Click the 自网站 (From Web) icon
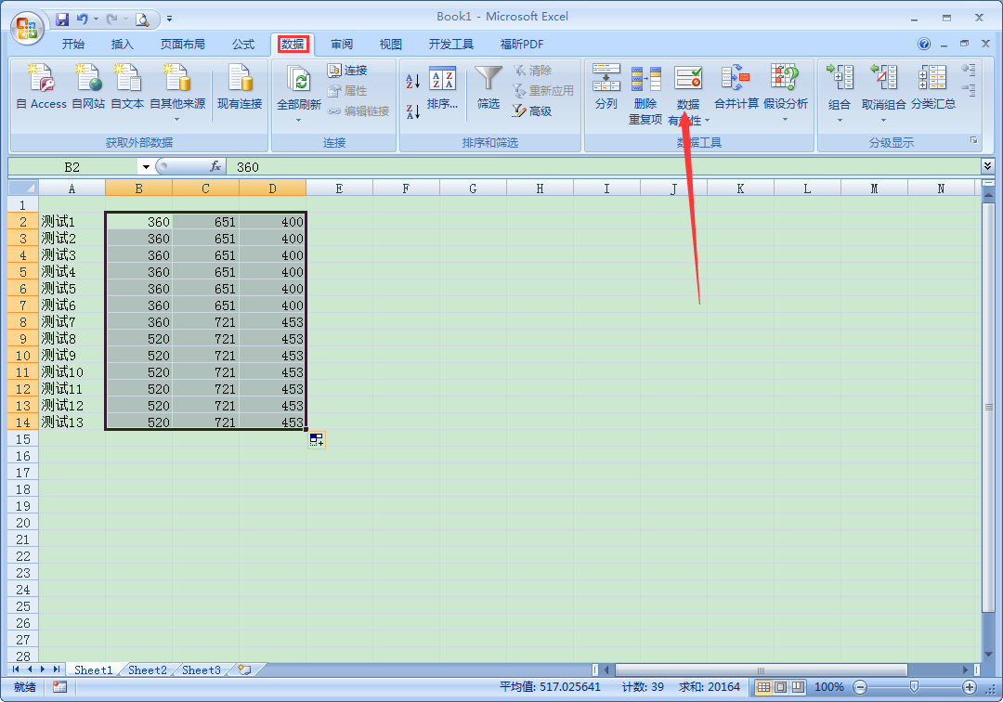Image resolution: width=1003 pixels, height=702 pixels. [x=88, y=80]
